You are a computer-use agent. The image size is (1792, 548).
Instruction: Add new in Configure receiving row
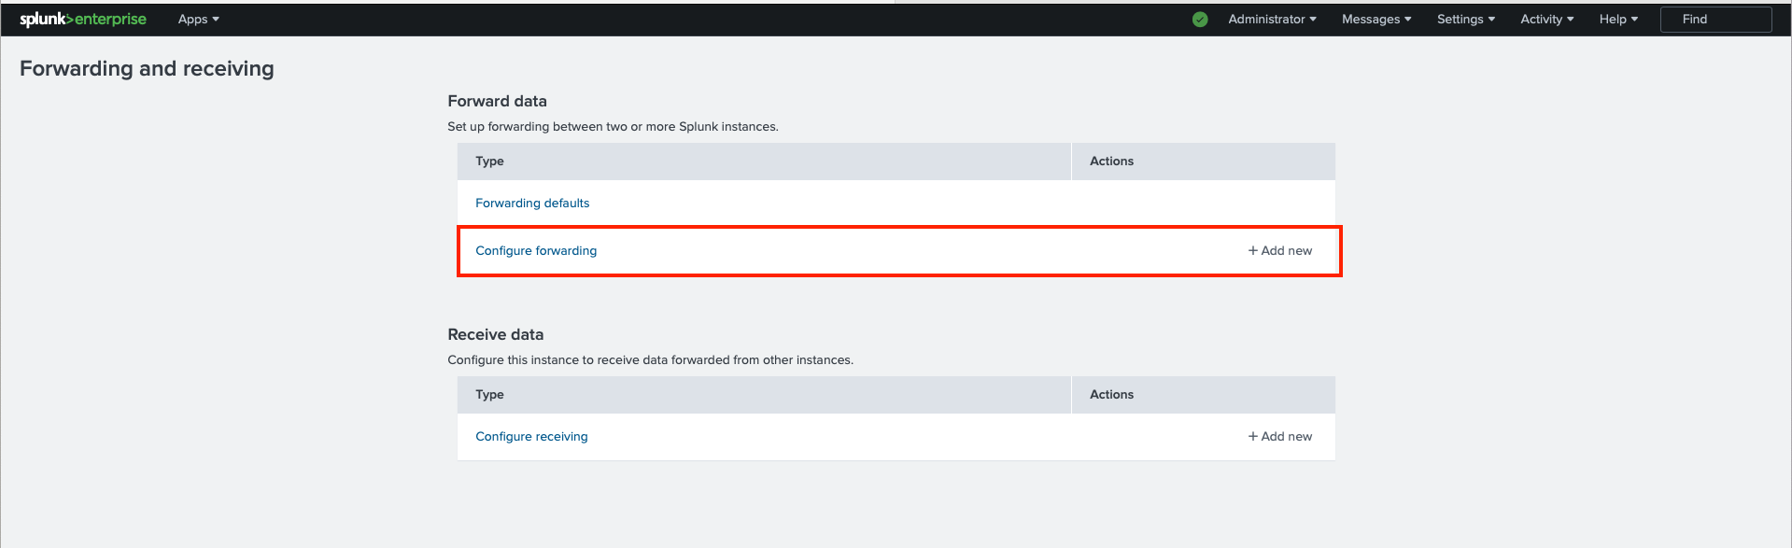(x=1280, y=436)
